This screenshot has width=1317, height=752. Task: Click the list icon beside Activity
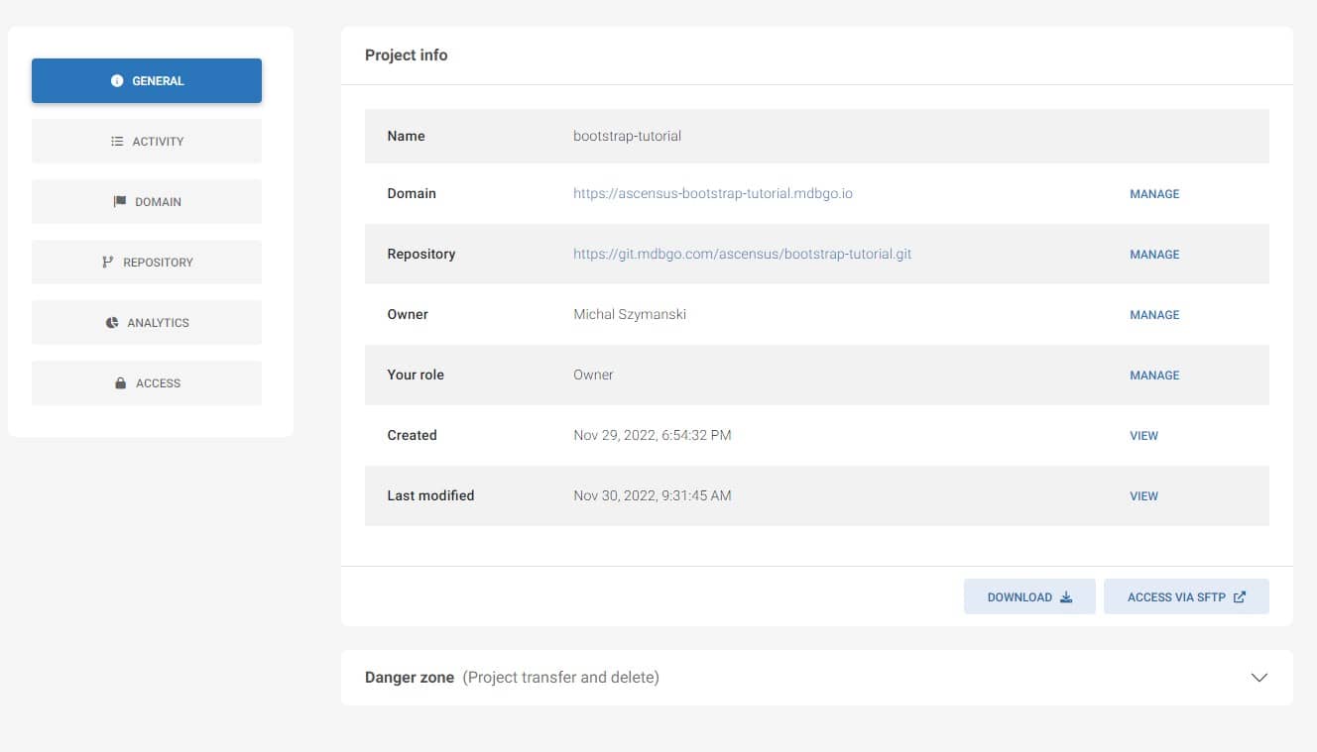[117, 142]
